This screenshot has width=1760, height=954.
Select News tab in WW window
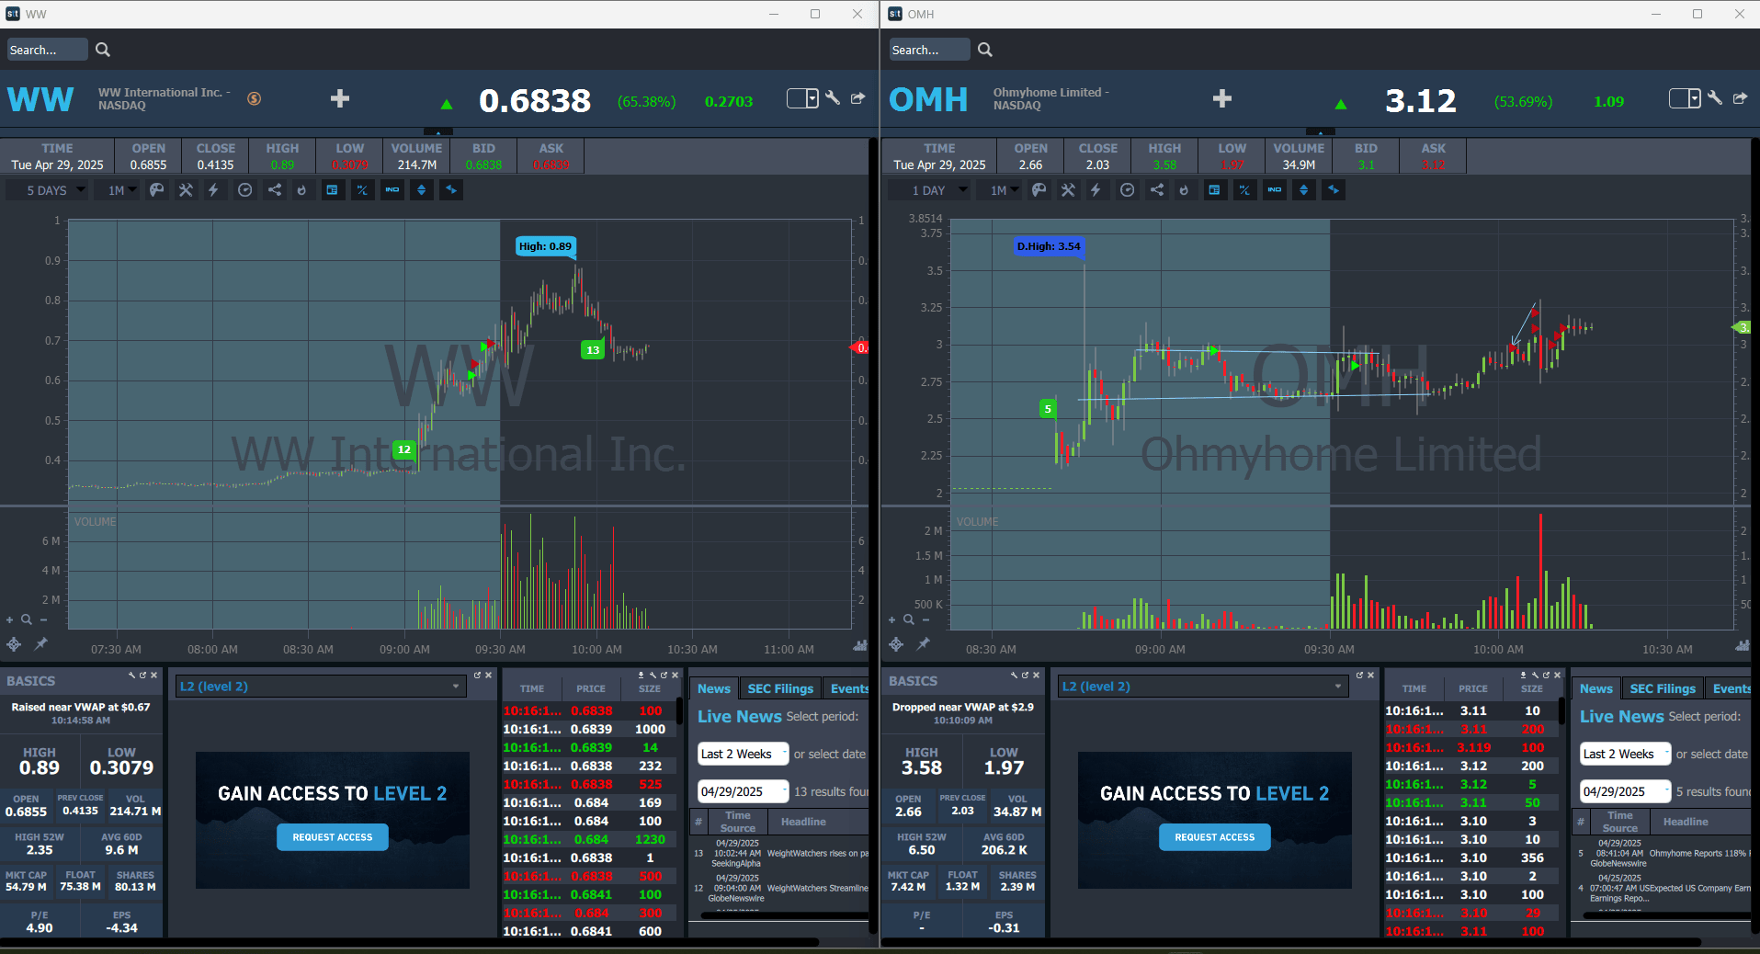[x=714, y=688]
